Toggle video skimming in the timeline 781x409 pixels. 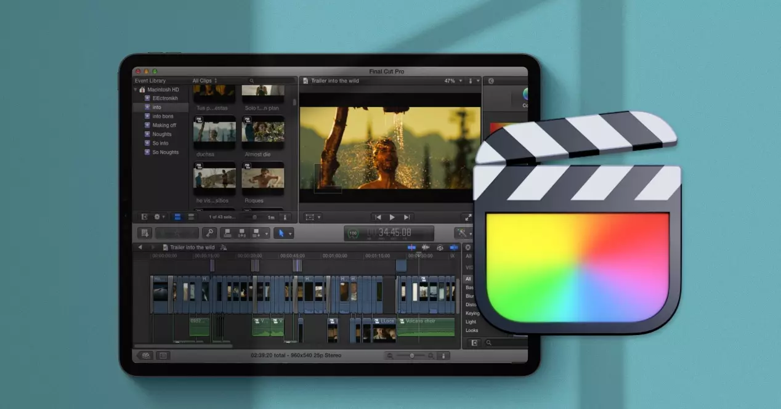pyautogui.click(x=411, y=247)
